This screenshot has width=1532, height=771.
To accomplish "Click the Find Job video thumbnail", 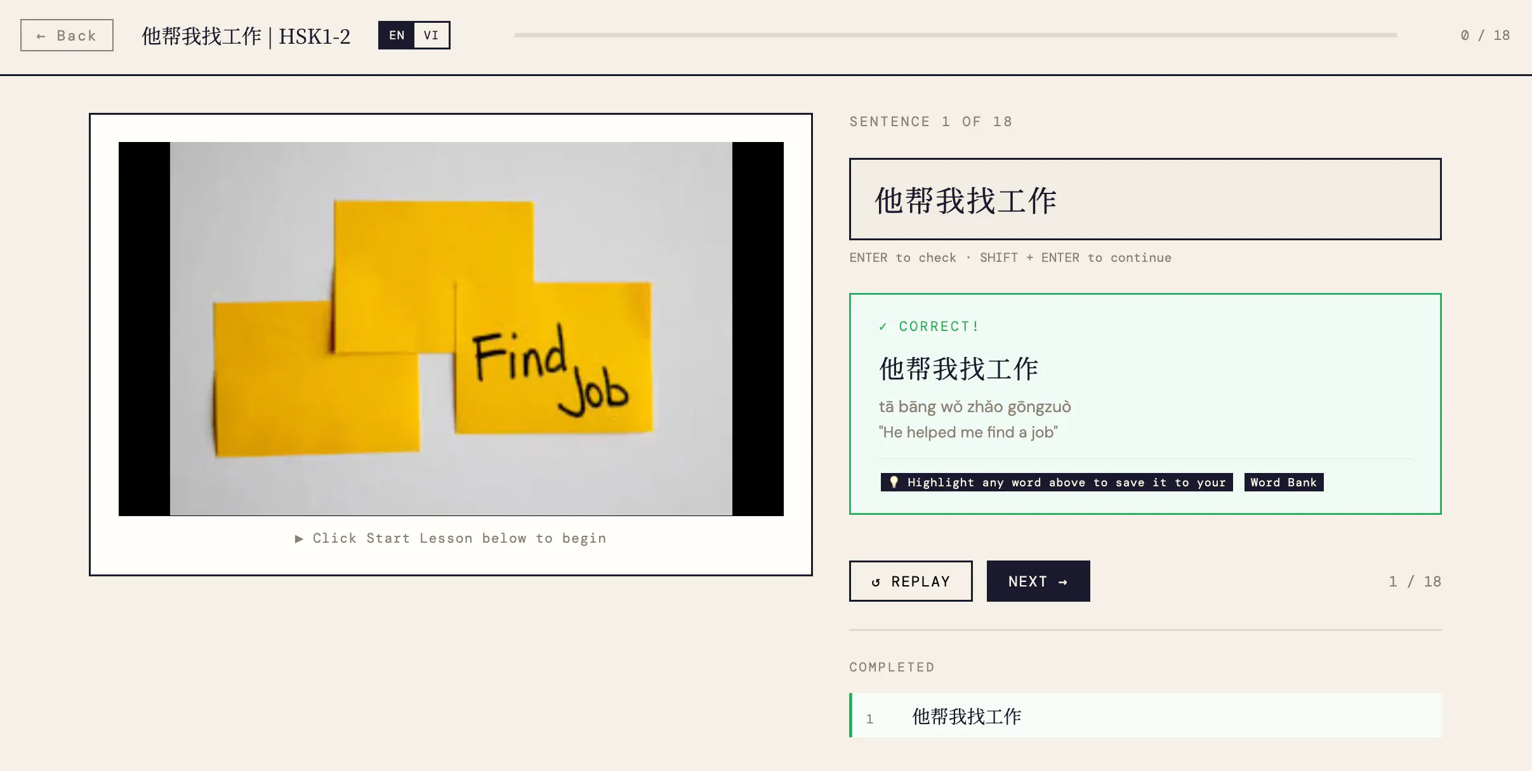I will (x=451, y=328).
